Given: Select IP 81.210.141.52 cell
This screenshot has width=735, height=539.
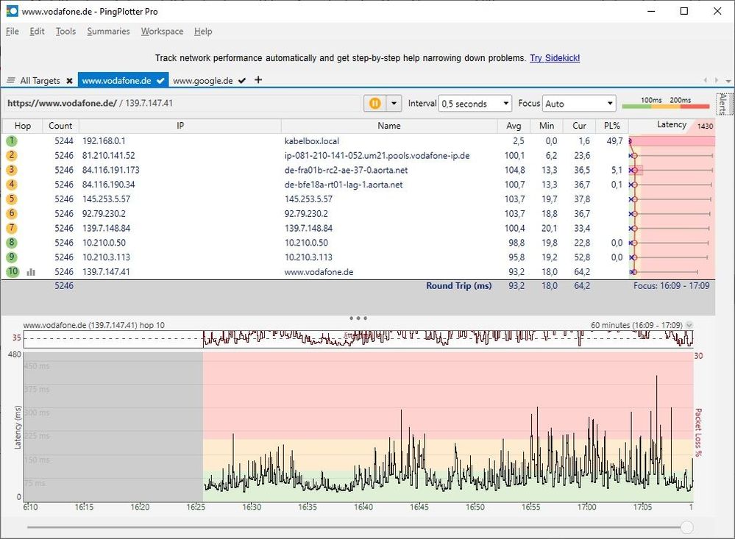Looking at the screenshot, I should tap(108, 156).
